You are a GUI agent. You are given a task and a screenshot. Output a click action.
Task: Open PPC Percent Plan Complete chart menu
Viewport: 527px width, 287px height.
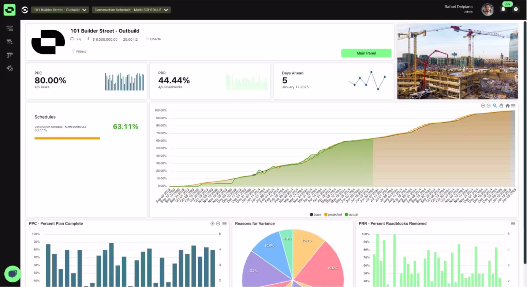[x=224, y=223]
